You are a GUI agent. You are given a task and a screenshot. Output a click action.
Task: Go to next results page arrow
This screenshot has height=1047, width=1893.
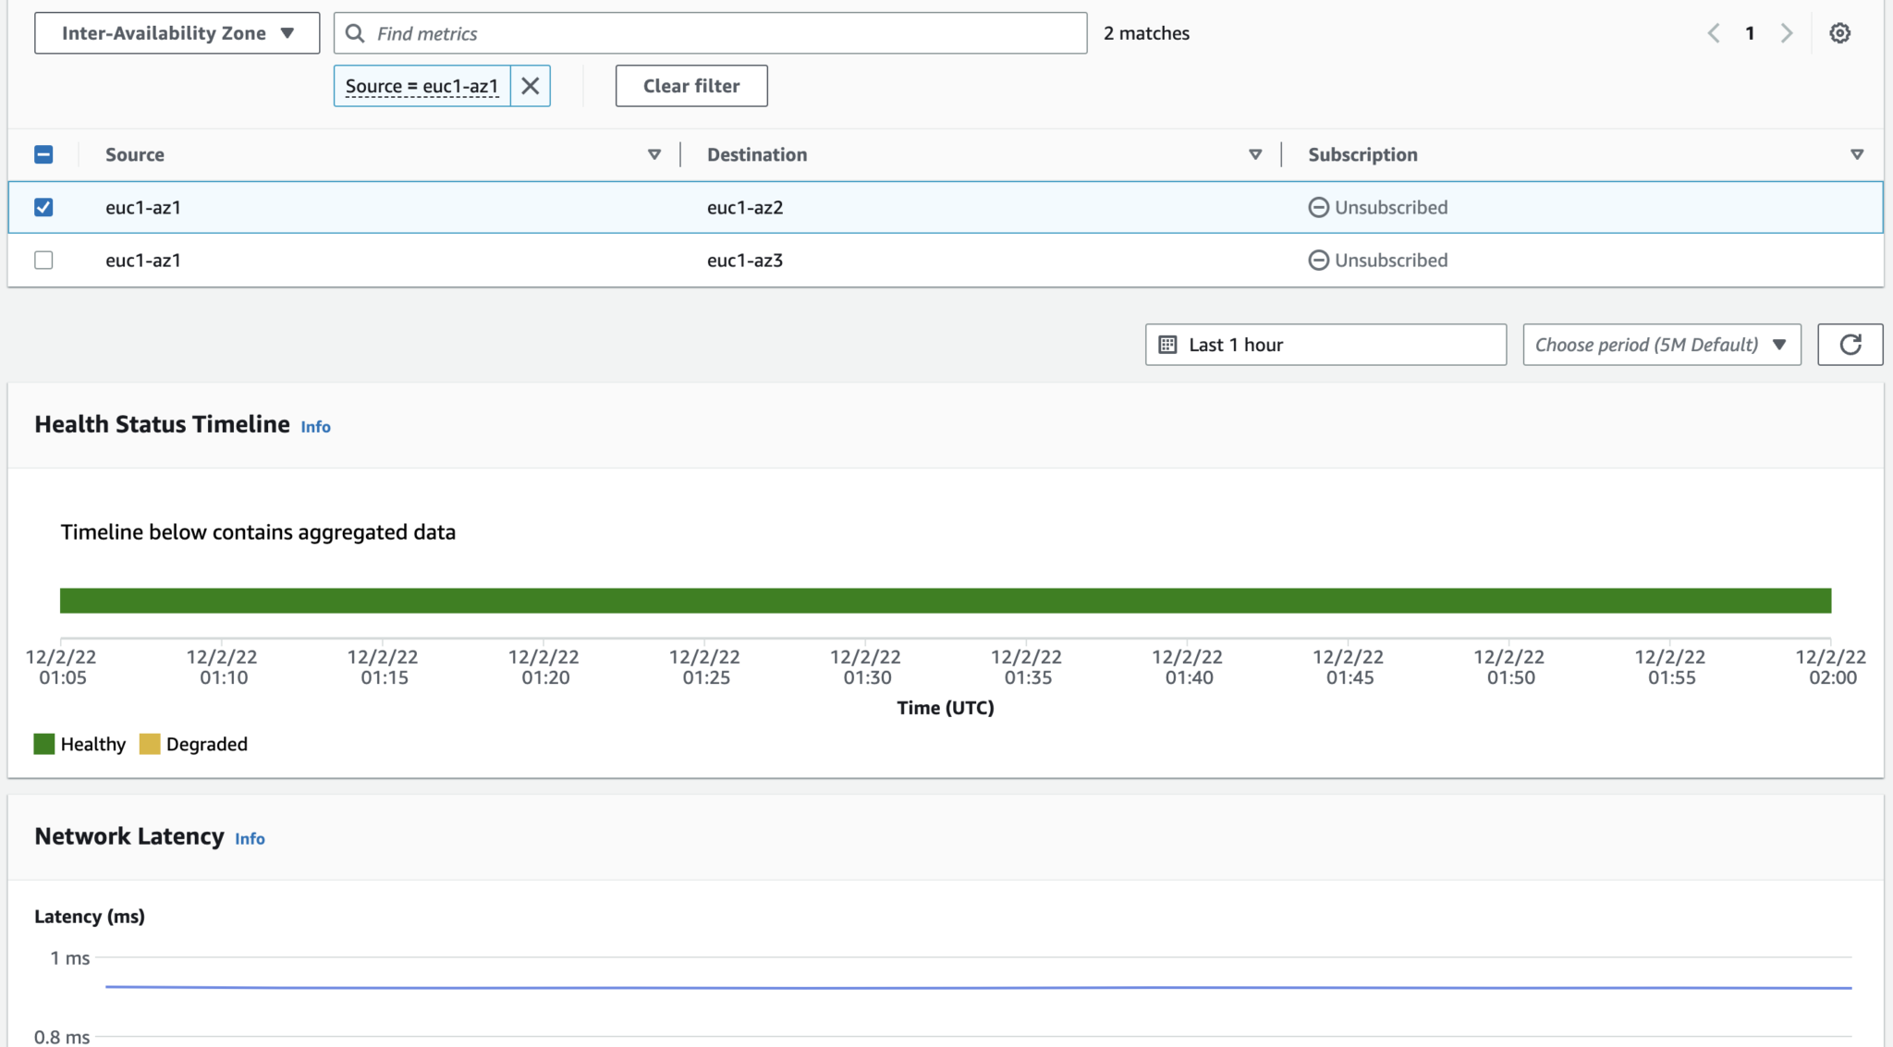pos(1787,33)
